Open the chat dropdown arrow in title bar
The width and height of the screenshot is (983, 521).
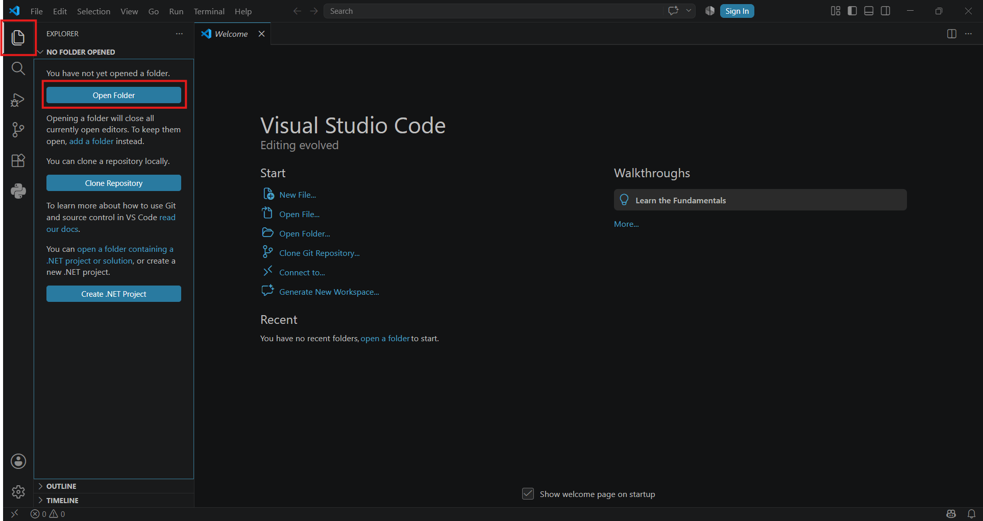(x=689, y=11)
